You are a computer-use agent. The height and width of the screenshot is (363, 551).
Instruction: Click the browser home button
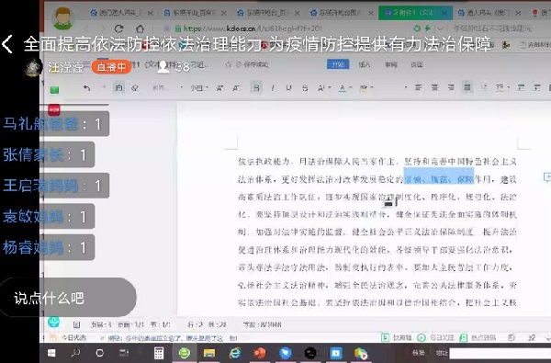click(x=140, y=28)
